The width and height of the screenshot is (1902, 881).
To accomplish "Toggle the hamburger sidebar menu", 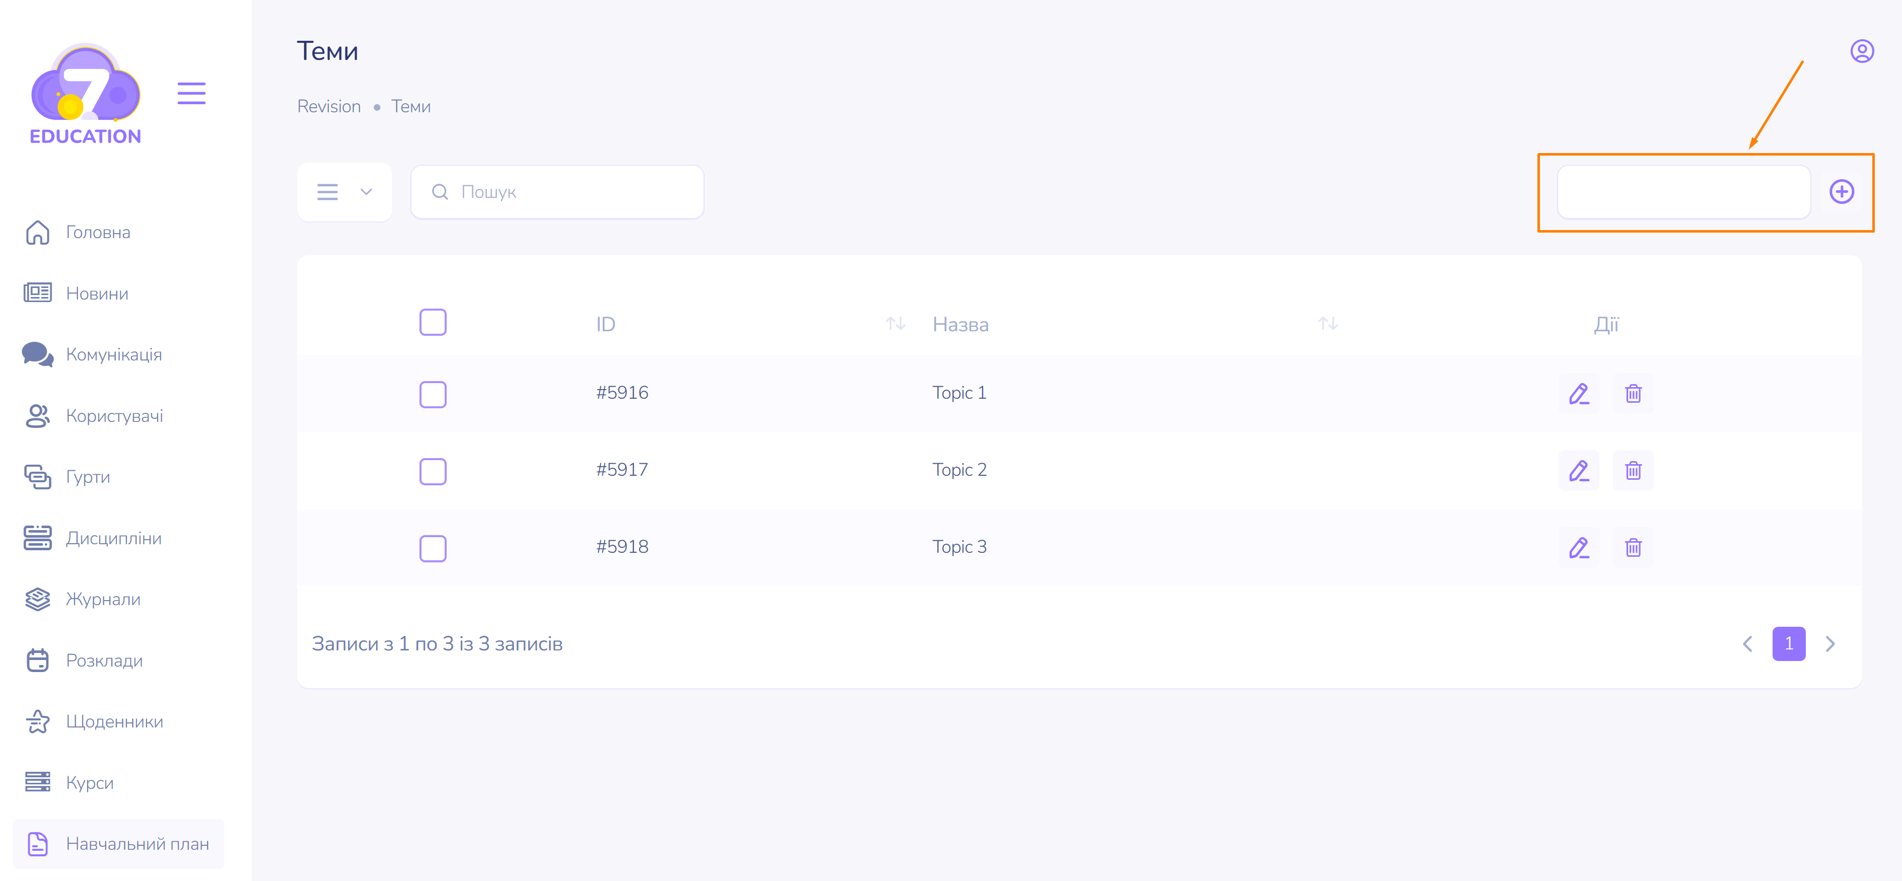I will pyautogui.click(x=191, y=94).
